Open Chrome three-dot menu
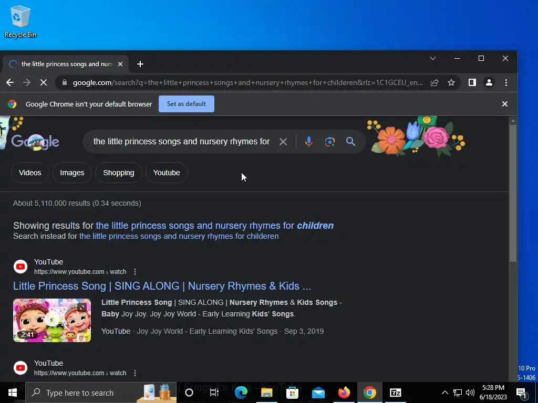Image resolution: width=538 pixels, height=403 pixels. (x=506, y=82)
